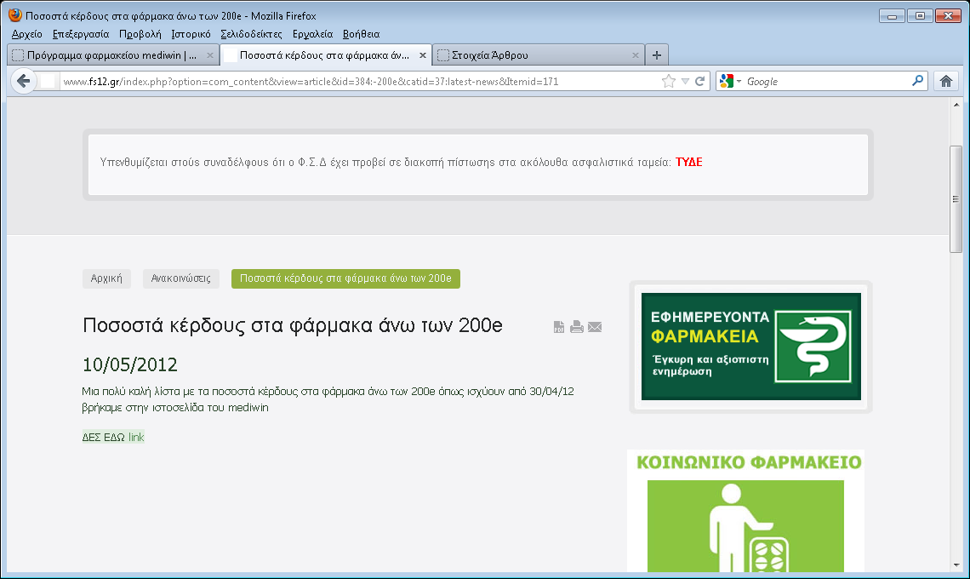
Task: Open URL history dropdown arrow
Action: [x=685, y=81]
